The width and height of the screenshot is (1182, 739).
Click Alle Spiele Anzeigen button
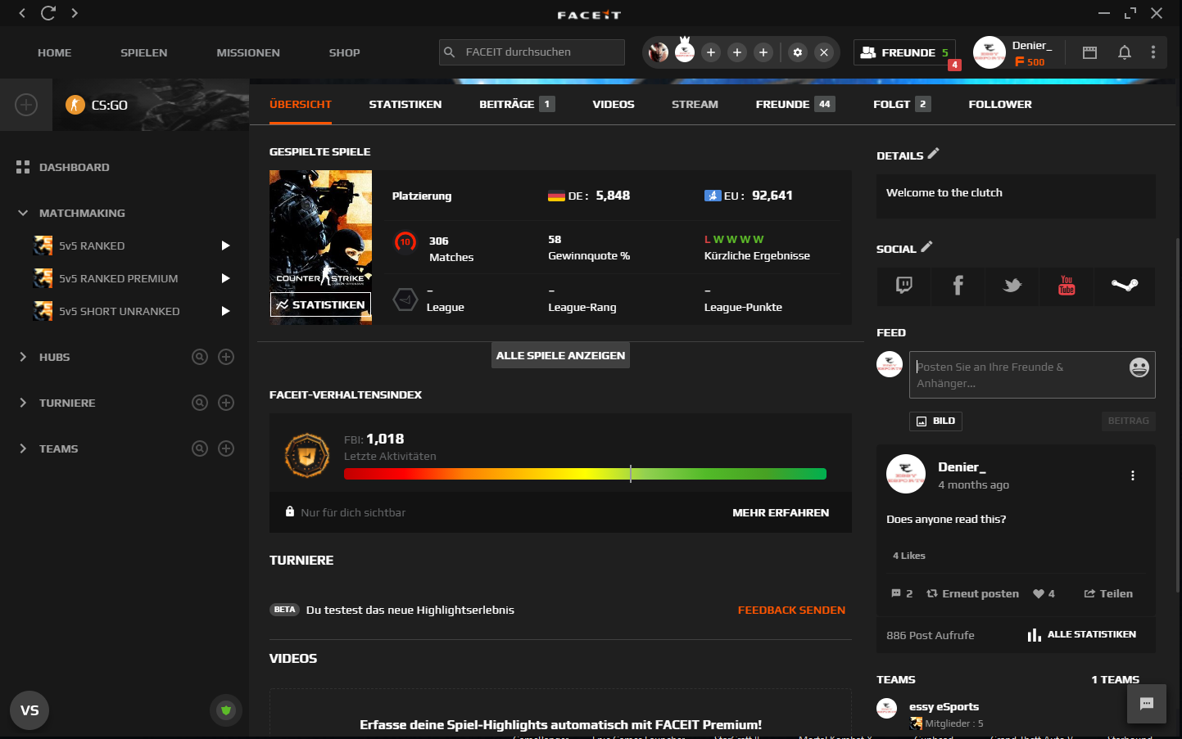tap(560, 355)
